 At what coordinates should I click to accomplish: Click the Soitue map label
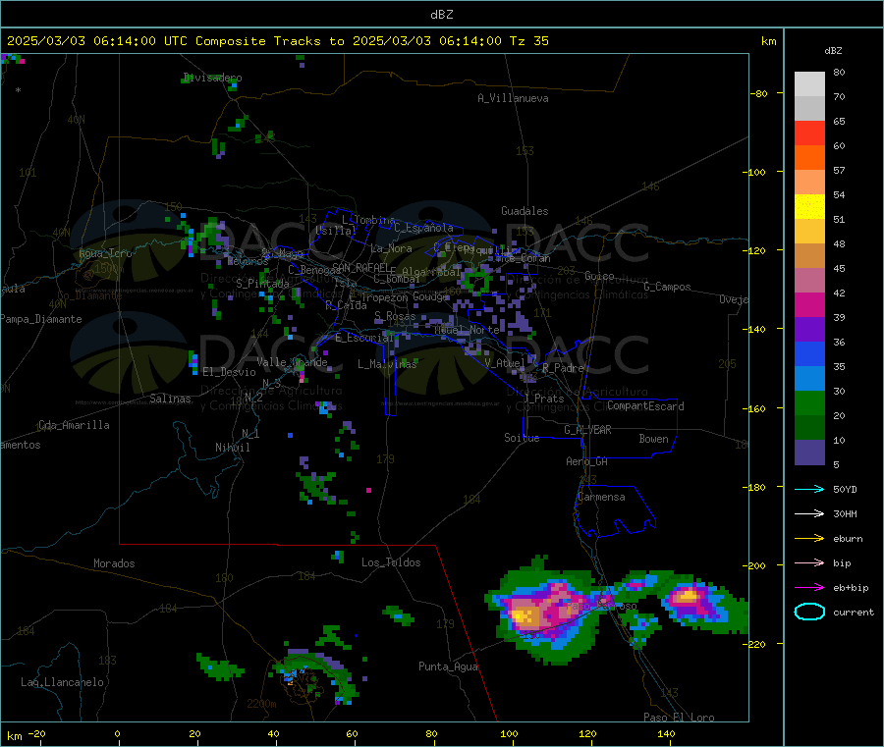[x=522, y=438]
